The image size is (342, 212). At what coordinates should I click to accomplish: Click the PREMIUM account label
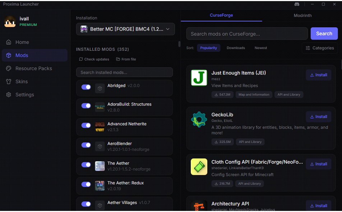coord(28,25)
